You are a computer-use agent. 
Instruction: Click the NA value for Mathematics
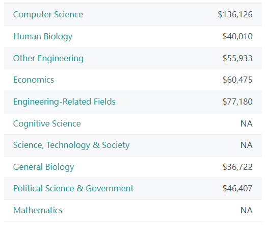(247, 210)
